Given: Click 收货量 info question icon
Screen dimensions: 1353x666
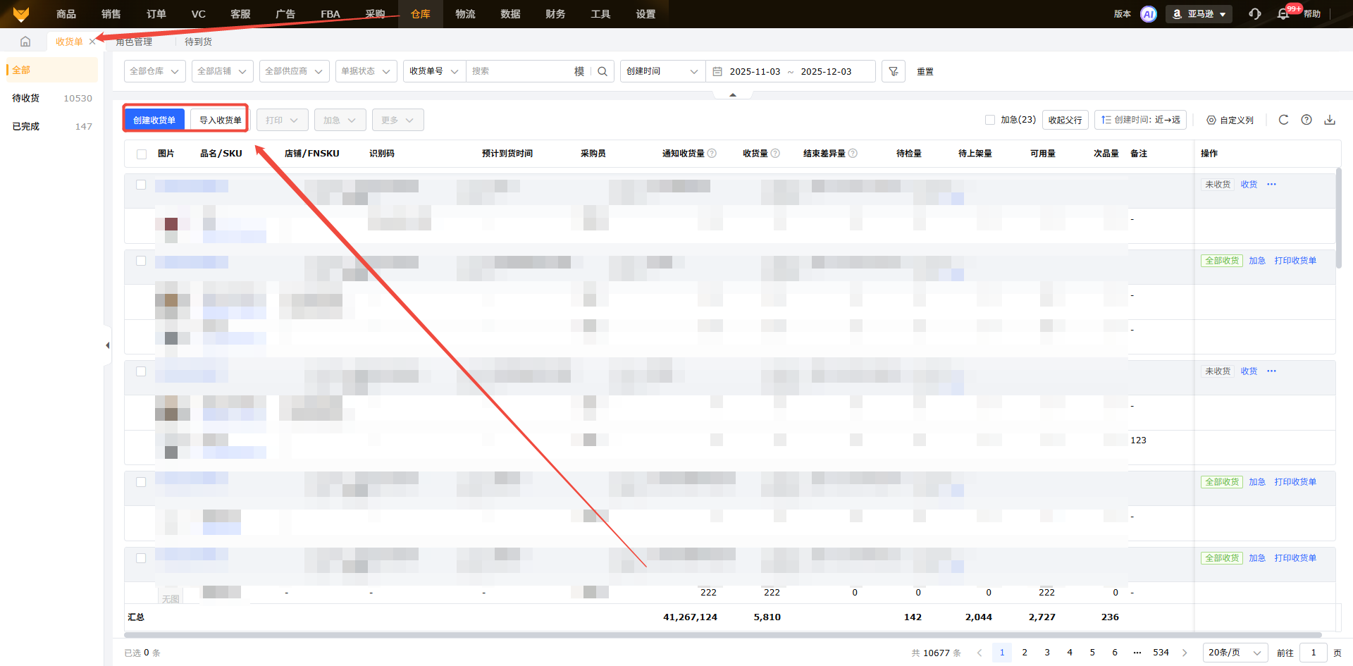Looking at the screenshot, I should point(775,153).
